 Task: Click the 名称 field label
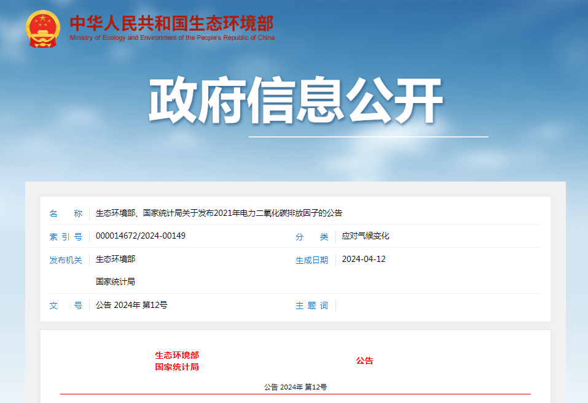tap(66, 213)
